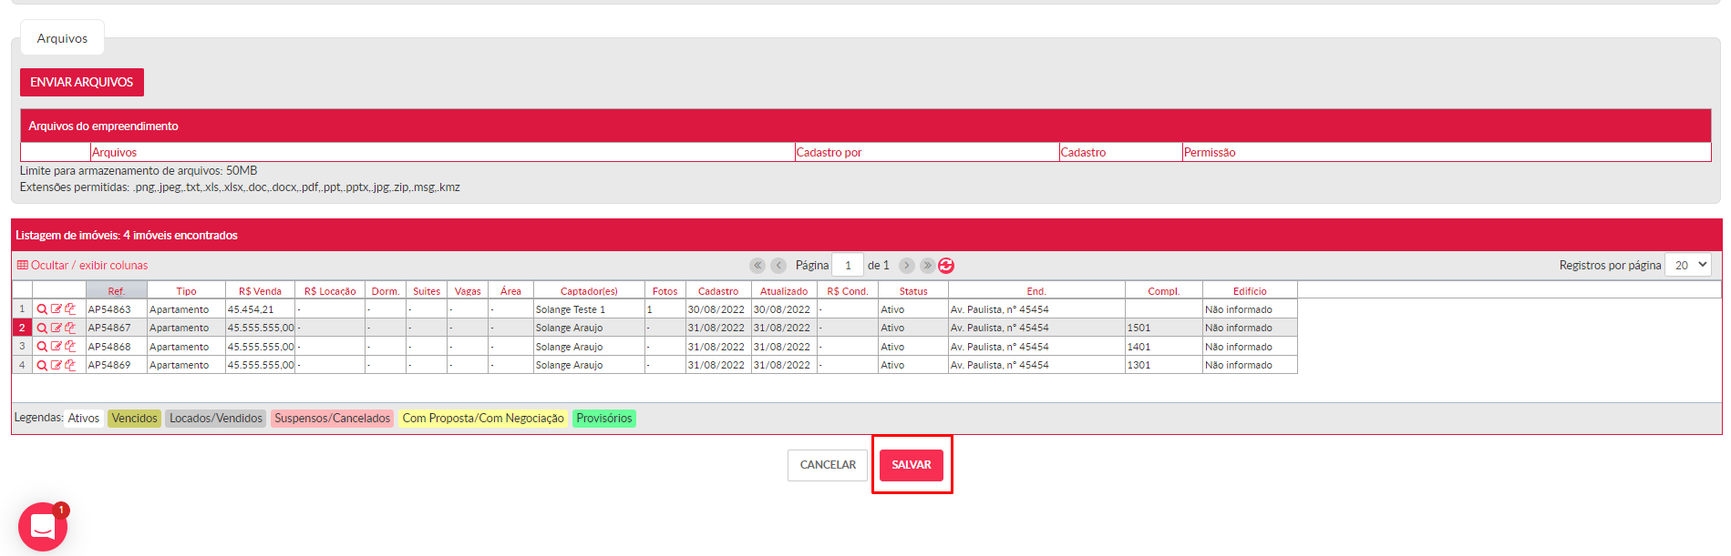Click Provisórios legend swatch
Screen dimensions: 1731x556
tap(604, 419)
